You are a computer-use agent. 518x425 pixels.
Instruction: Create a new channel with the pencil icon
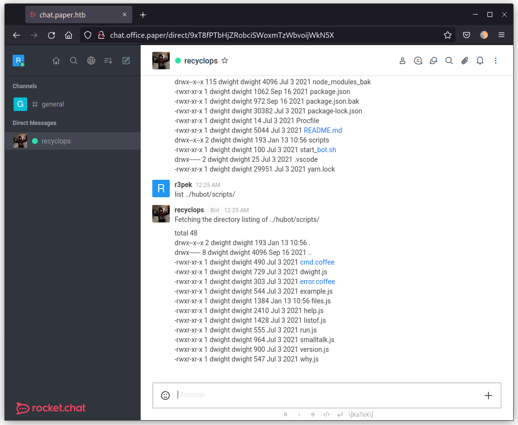(126, 61)
